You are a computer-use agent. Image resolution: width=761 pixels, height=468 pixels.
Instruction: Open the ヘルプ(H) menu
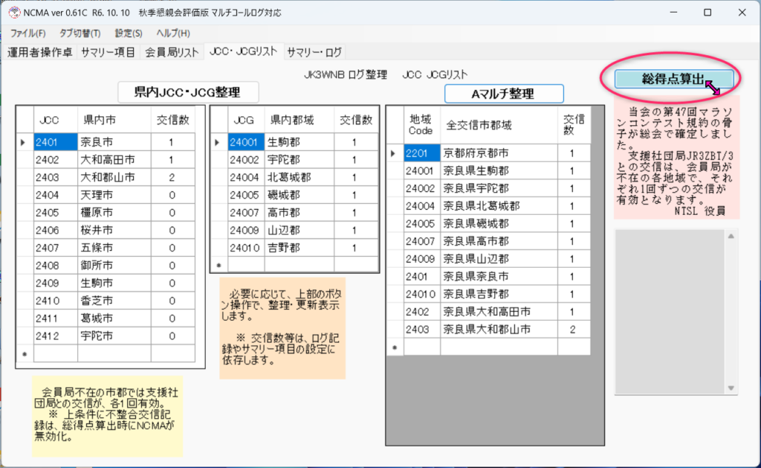click(172, 33)
